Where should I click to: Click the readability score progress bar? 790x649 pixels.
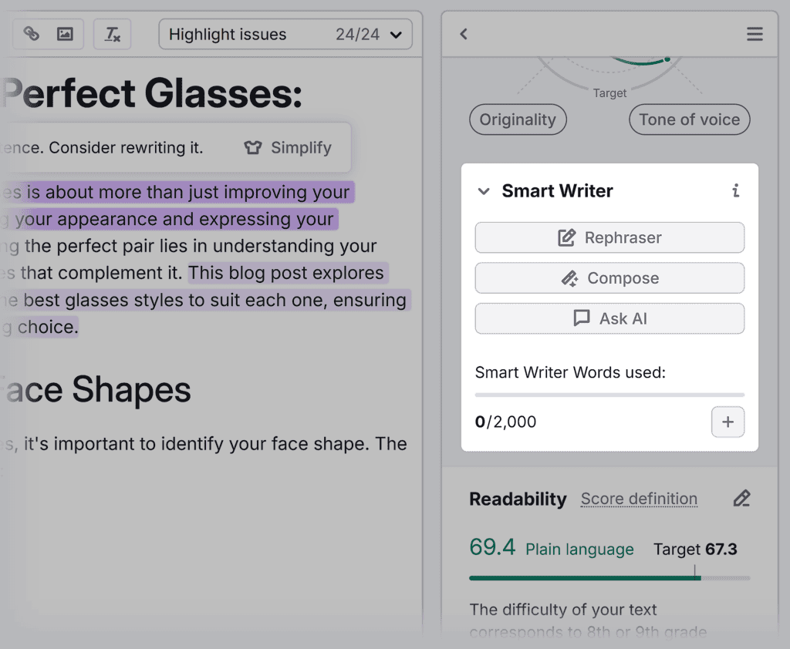pyautogui.click(x=609, y=577)
